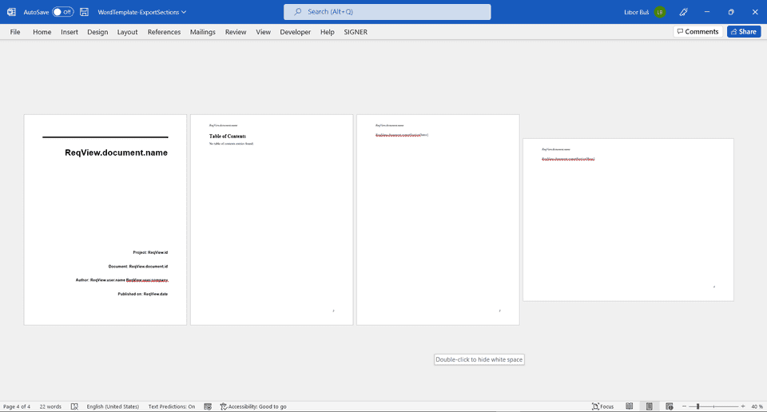The width and height of the screenshot is (767, 412).
Task: Click the proofing spelling check icon
Action: (74, 406)
